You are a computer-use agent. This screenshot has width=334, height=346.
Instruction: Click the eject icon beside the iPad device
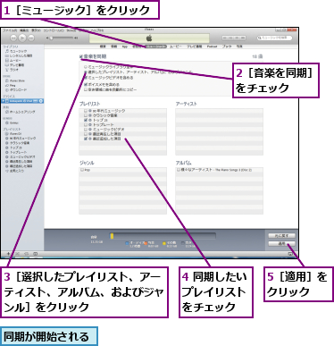41,101
